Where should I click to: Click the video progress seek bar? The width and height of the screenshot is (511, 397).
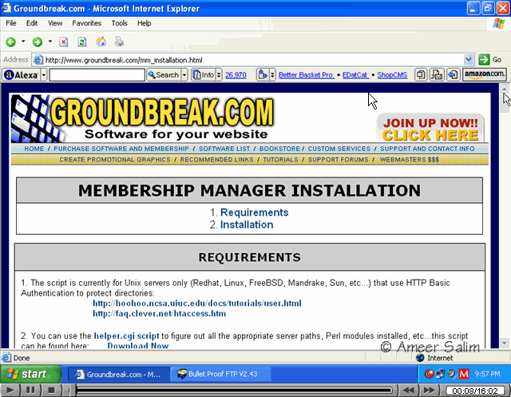coord(234,390)
